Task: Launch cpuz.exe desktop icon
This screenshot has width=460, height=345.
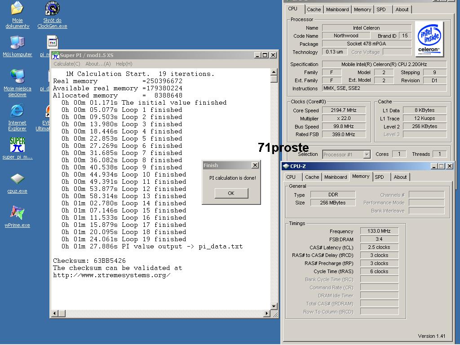Action: (18, 179)
